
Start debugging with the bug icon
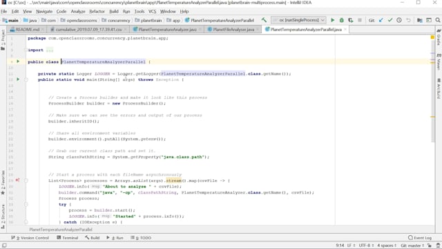coord(341,20)
